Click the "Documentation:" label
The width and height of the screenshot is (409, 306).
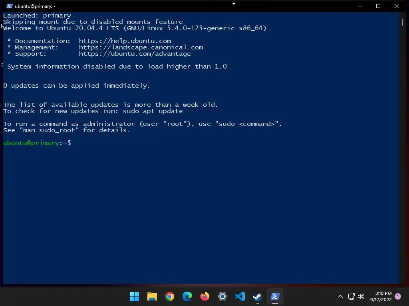pyautogui.click(x=43, y=41)
